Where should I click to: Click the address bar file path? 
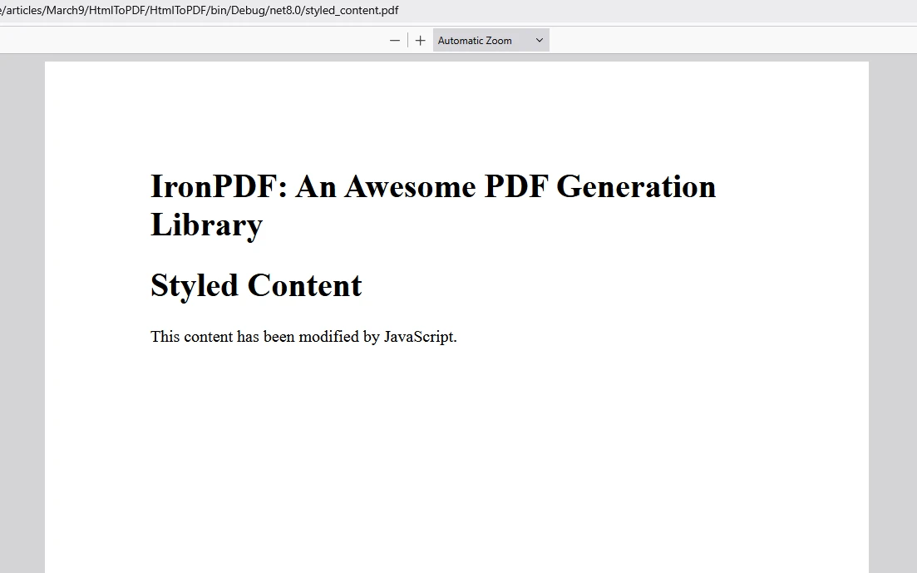click(x=200, y=11)
